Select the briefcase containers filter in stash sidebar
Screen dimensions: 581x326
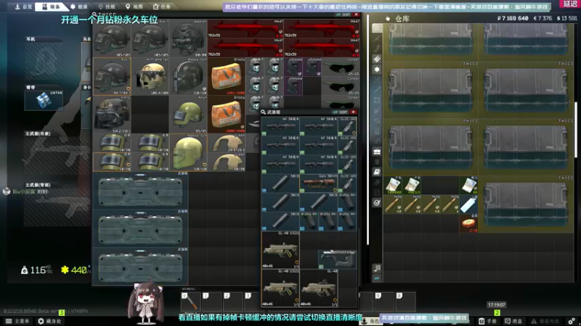click(x=377, y=151)
